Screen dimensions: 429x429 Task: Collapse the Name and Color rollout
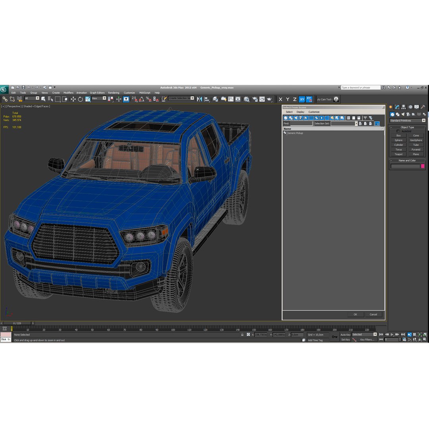pos(407,160)
